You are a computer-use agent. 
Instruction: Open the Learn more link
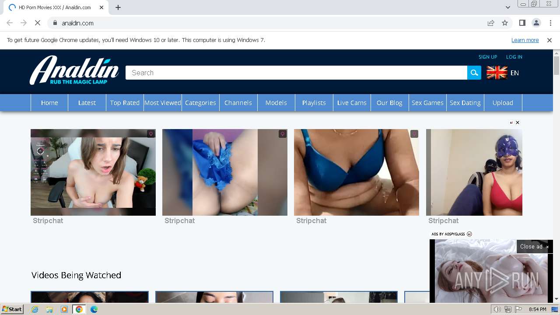(x=525, y=40)
